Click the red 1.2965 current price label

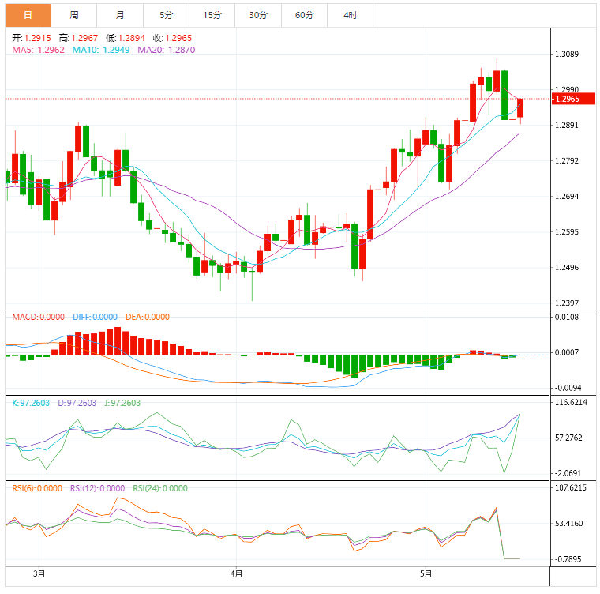[x=573, y=99]
